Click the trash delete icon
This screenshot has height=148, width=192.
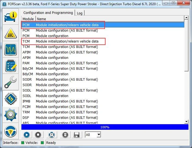point(65,135)
